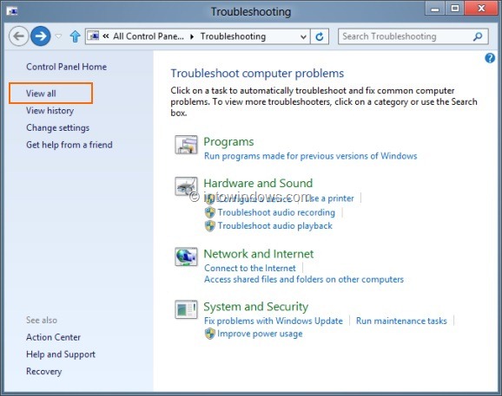The height and width of the screenshot is (396, 502).
Task: Click Get help from a friend
Action: [69, 145]
